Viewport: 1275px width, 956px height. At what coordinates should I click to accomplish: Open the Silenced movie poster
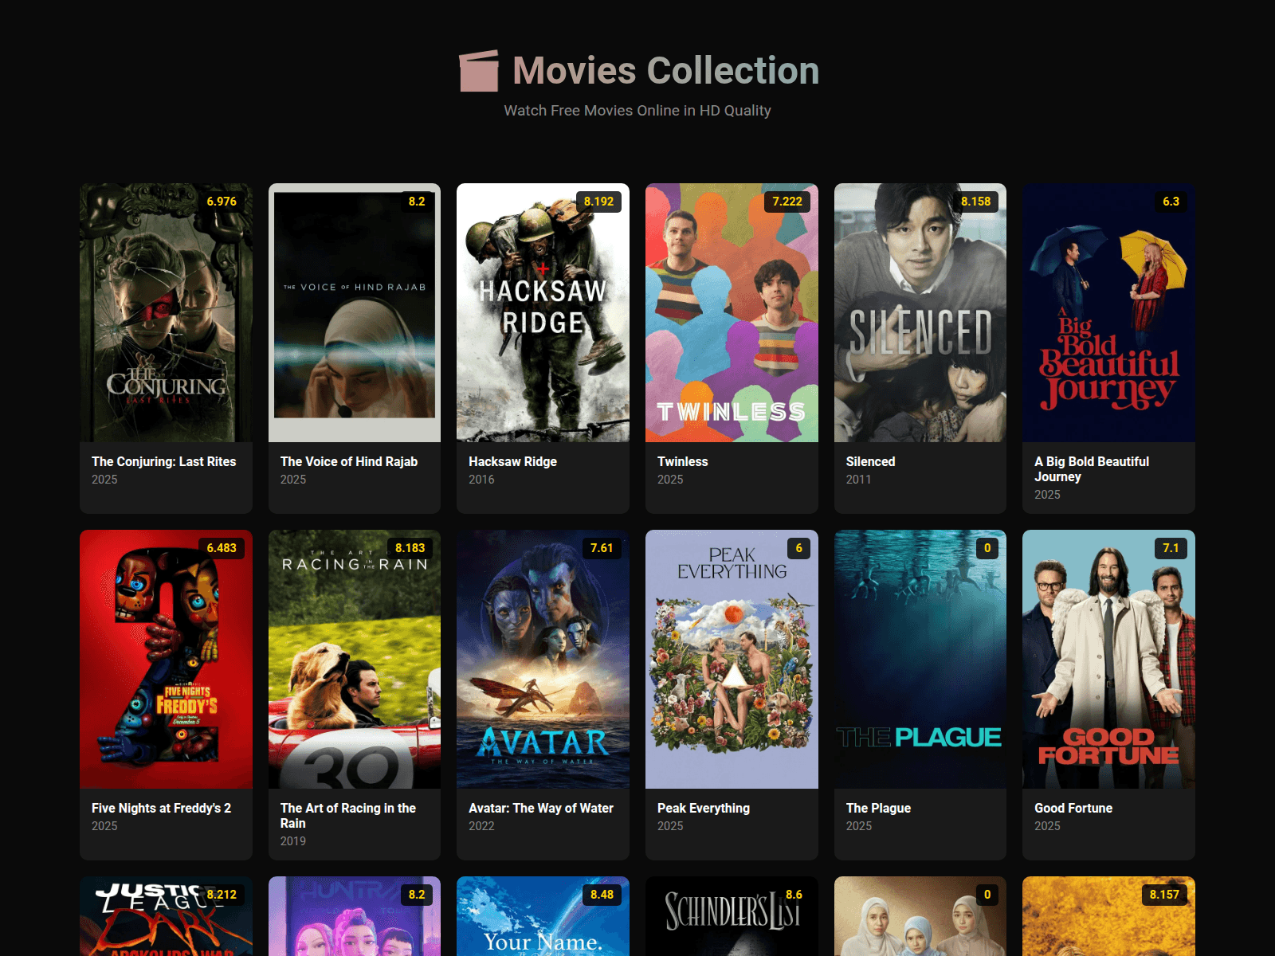pyautogui.click(x=920, y=312)
